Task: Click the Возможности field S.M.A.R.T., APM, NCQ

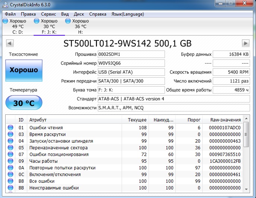Action: (x=174, y=108)
